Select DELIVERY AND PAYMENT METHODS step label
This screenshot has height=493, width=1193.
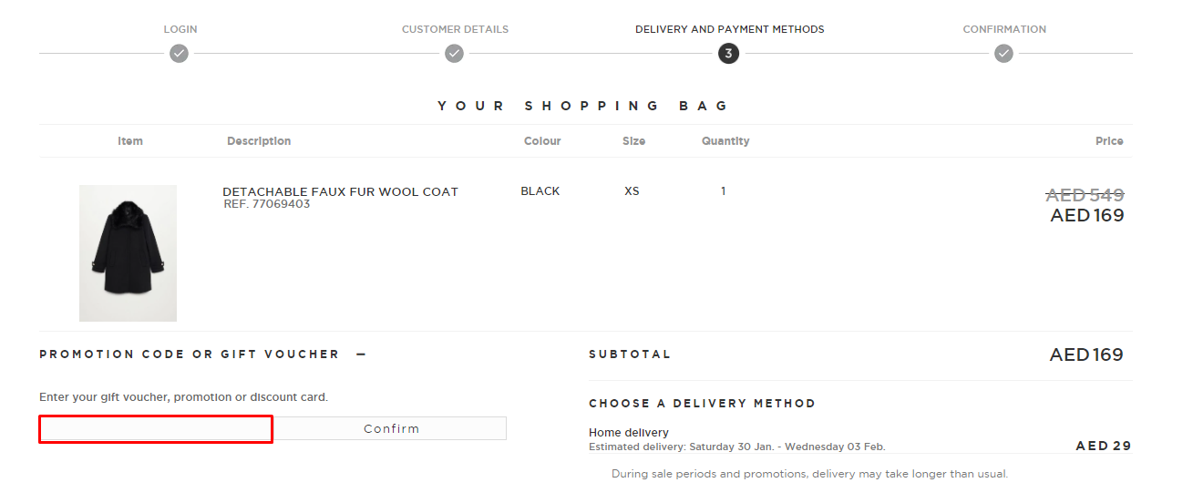point(729,29)
